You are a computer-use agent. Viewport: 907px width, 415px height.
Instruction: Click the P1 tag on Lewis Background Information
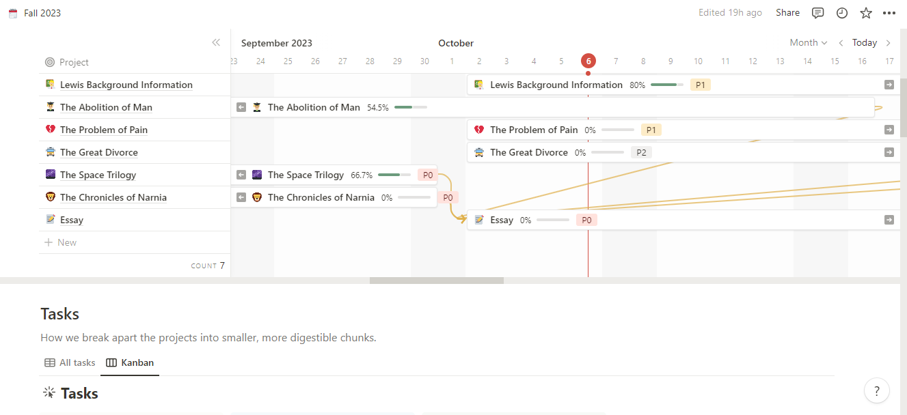tap(700, 85)
